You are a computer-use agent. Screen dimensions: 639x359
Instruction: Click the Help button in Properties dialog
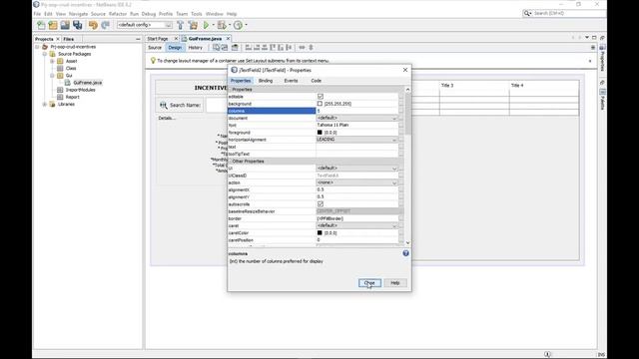(x=395, y=283)
